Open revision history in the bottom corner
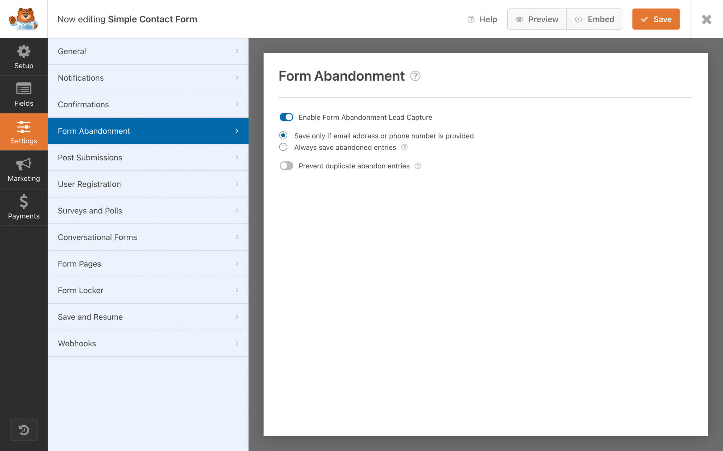 tap(23, 430)
